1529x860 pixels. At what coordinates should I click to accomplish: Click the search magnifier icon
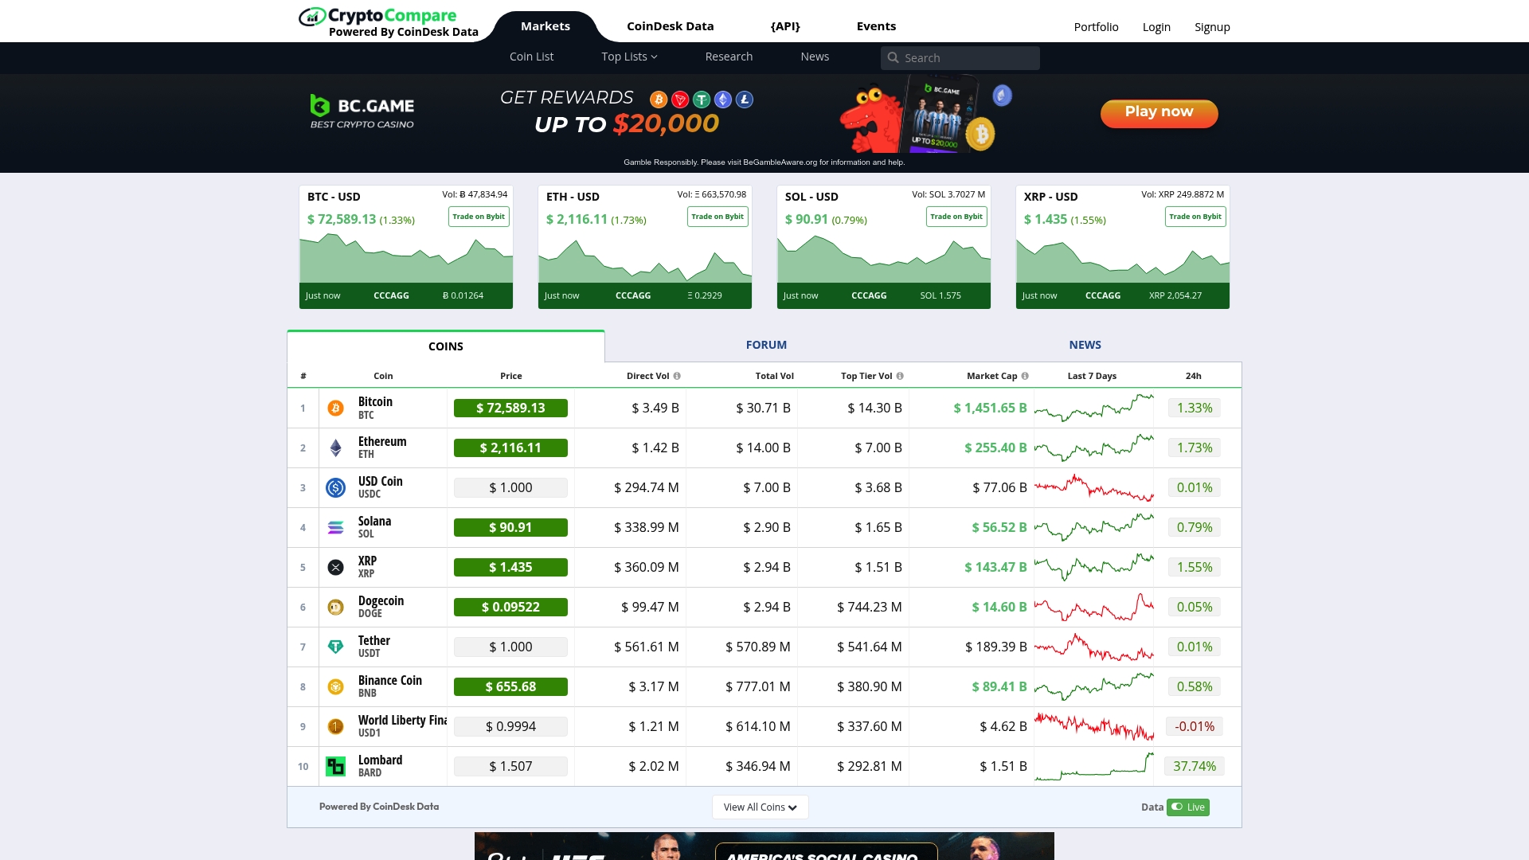tap(894, 57)
